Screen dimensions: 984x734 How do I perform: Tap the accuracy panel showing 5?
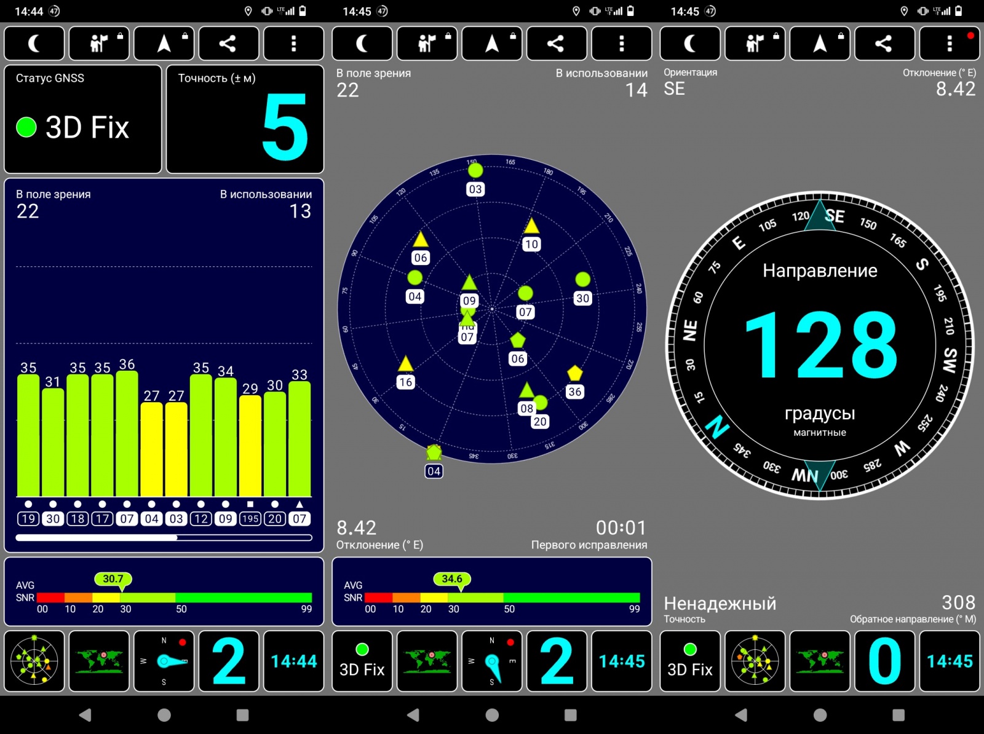click(245, 119)
